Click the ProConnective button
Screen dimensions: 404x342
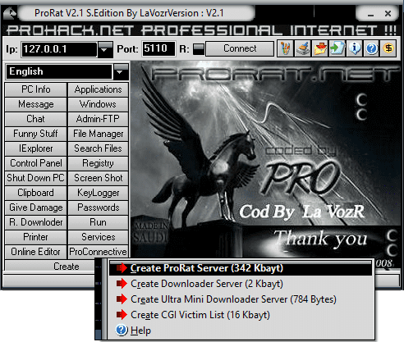[x=98, y=252]
